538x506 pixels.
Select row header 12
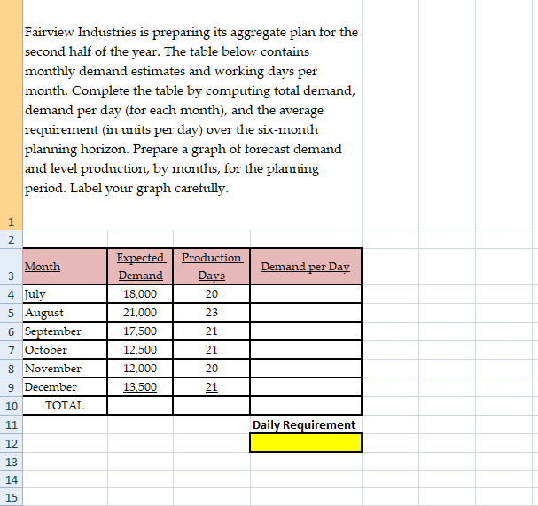[11, 443]
